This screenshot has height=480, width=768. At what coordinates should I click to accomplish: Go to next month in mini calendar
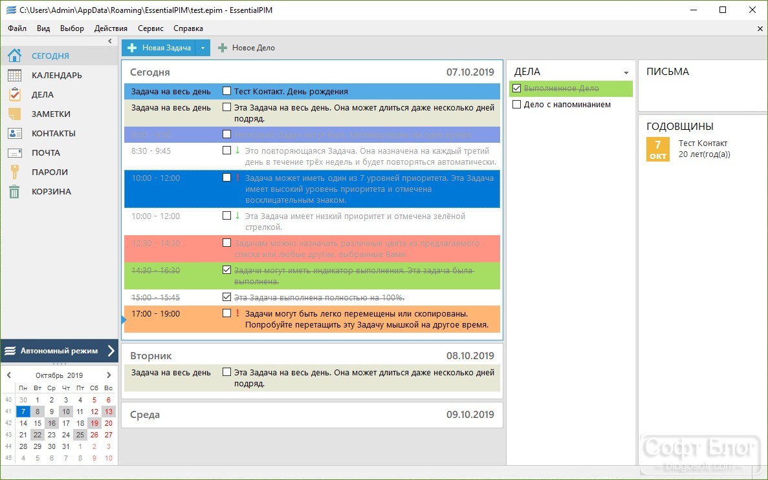[109, 375]
